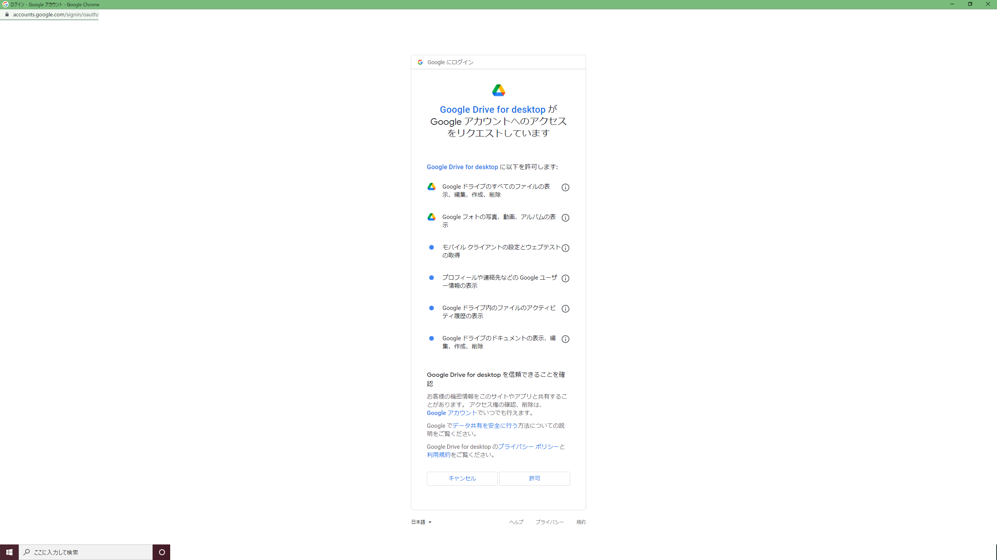Image resolution: width=997 pixels, height=560 pixels.
Task: Click the Windows Start button
Action: [x=9, y=552]
